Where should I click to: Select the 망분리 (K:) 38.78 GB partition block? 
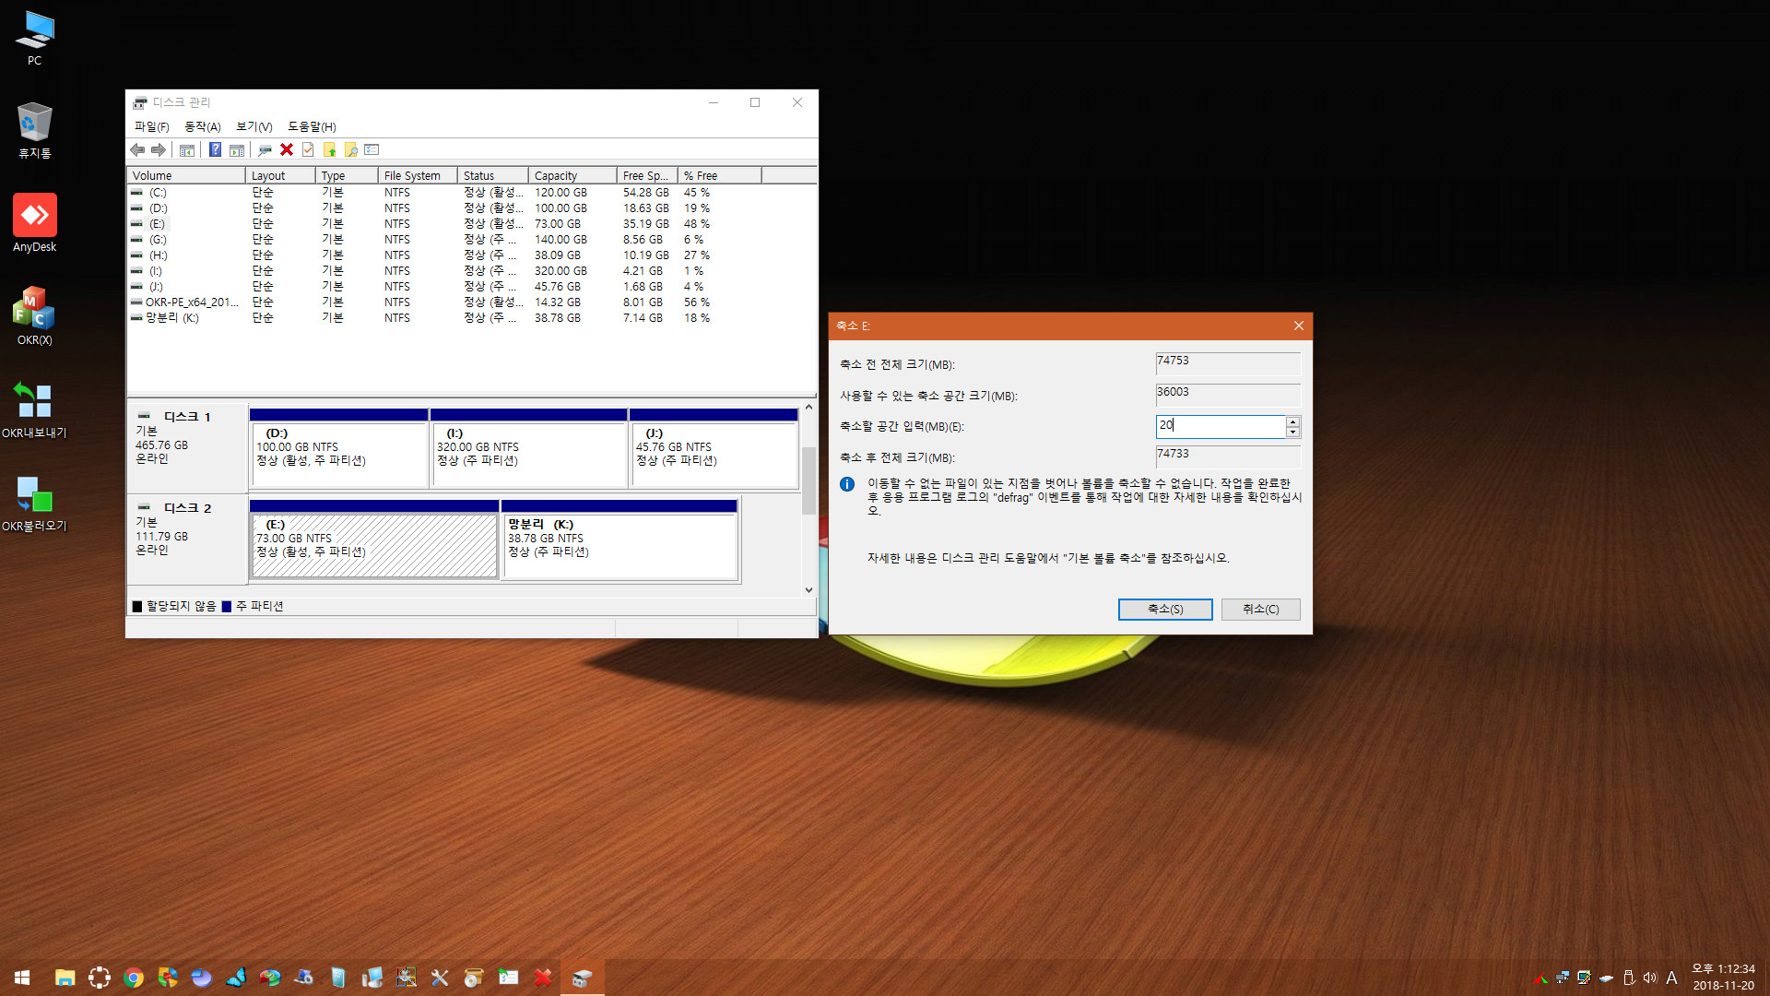click(x=619, y=539)
